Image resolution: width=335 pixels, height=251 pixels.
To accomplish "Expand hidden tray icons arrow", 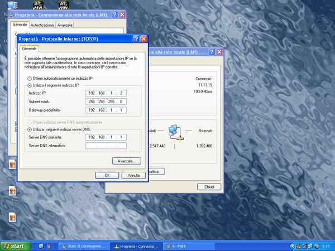I will pos(293,246).
